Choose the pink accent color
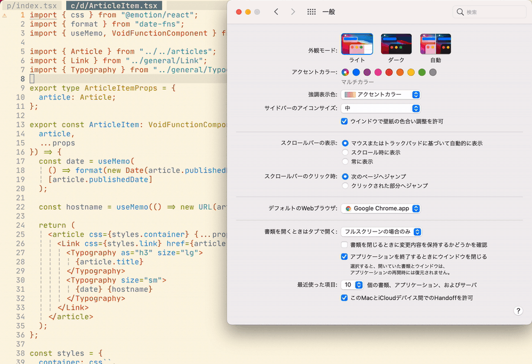 (378, 72)
